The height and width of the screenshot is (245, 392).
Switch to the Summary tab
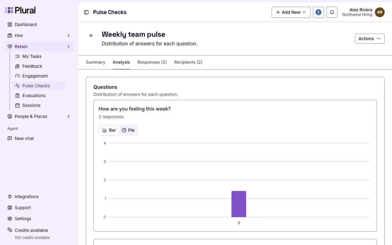(x=96, y=62)
